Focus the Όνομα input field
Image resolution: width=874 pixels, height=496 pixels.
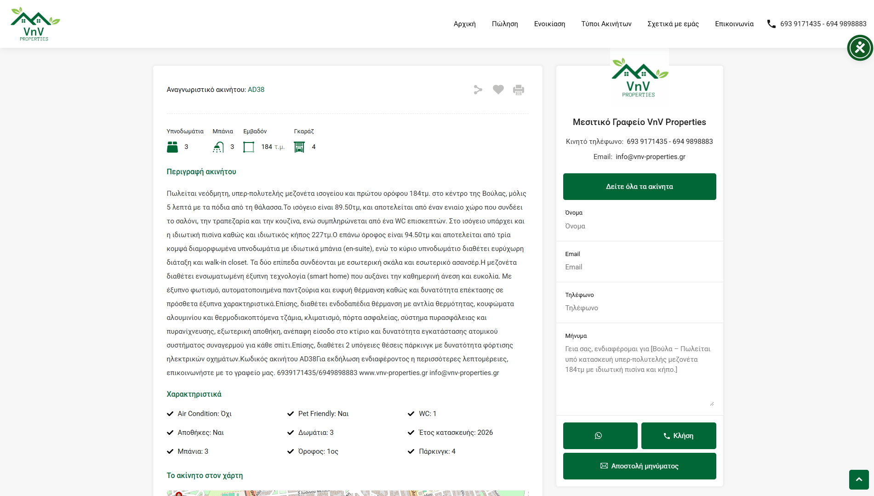[x=639, y=226]
